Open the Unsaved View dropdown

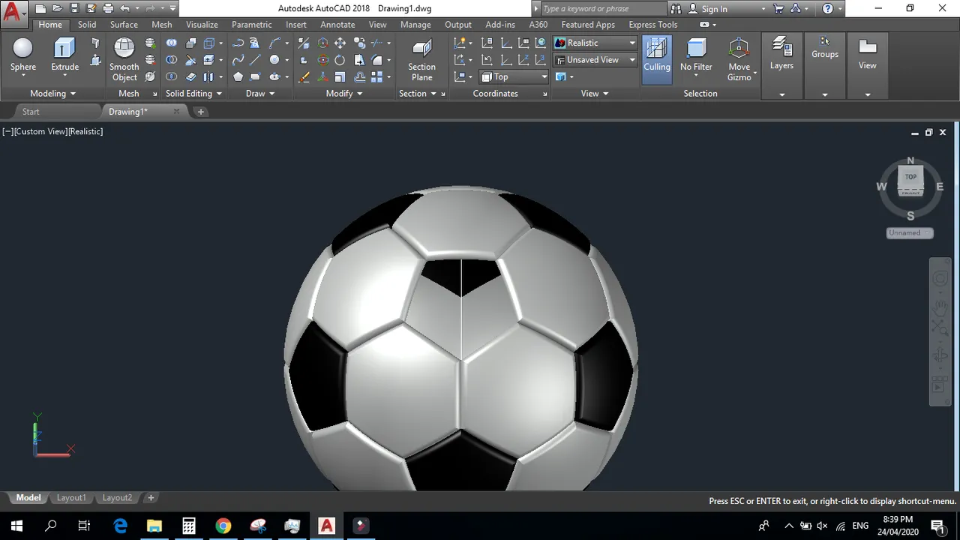pos(595,59)
